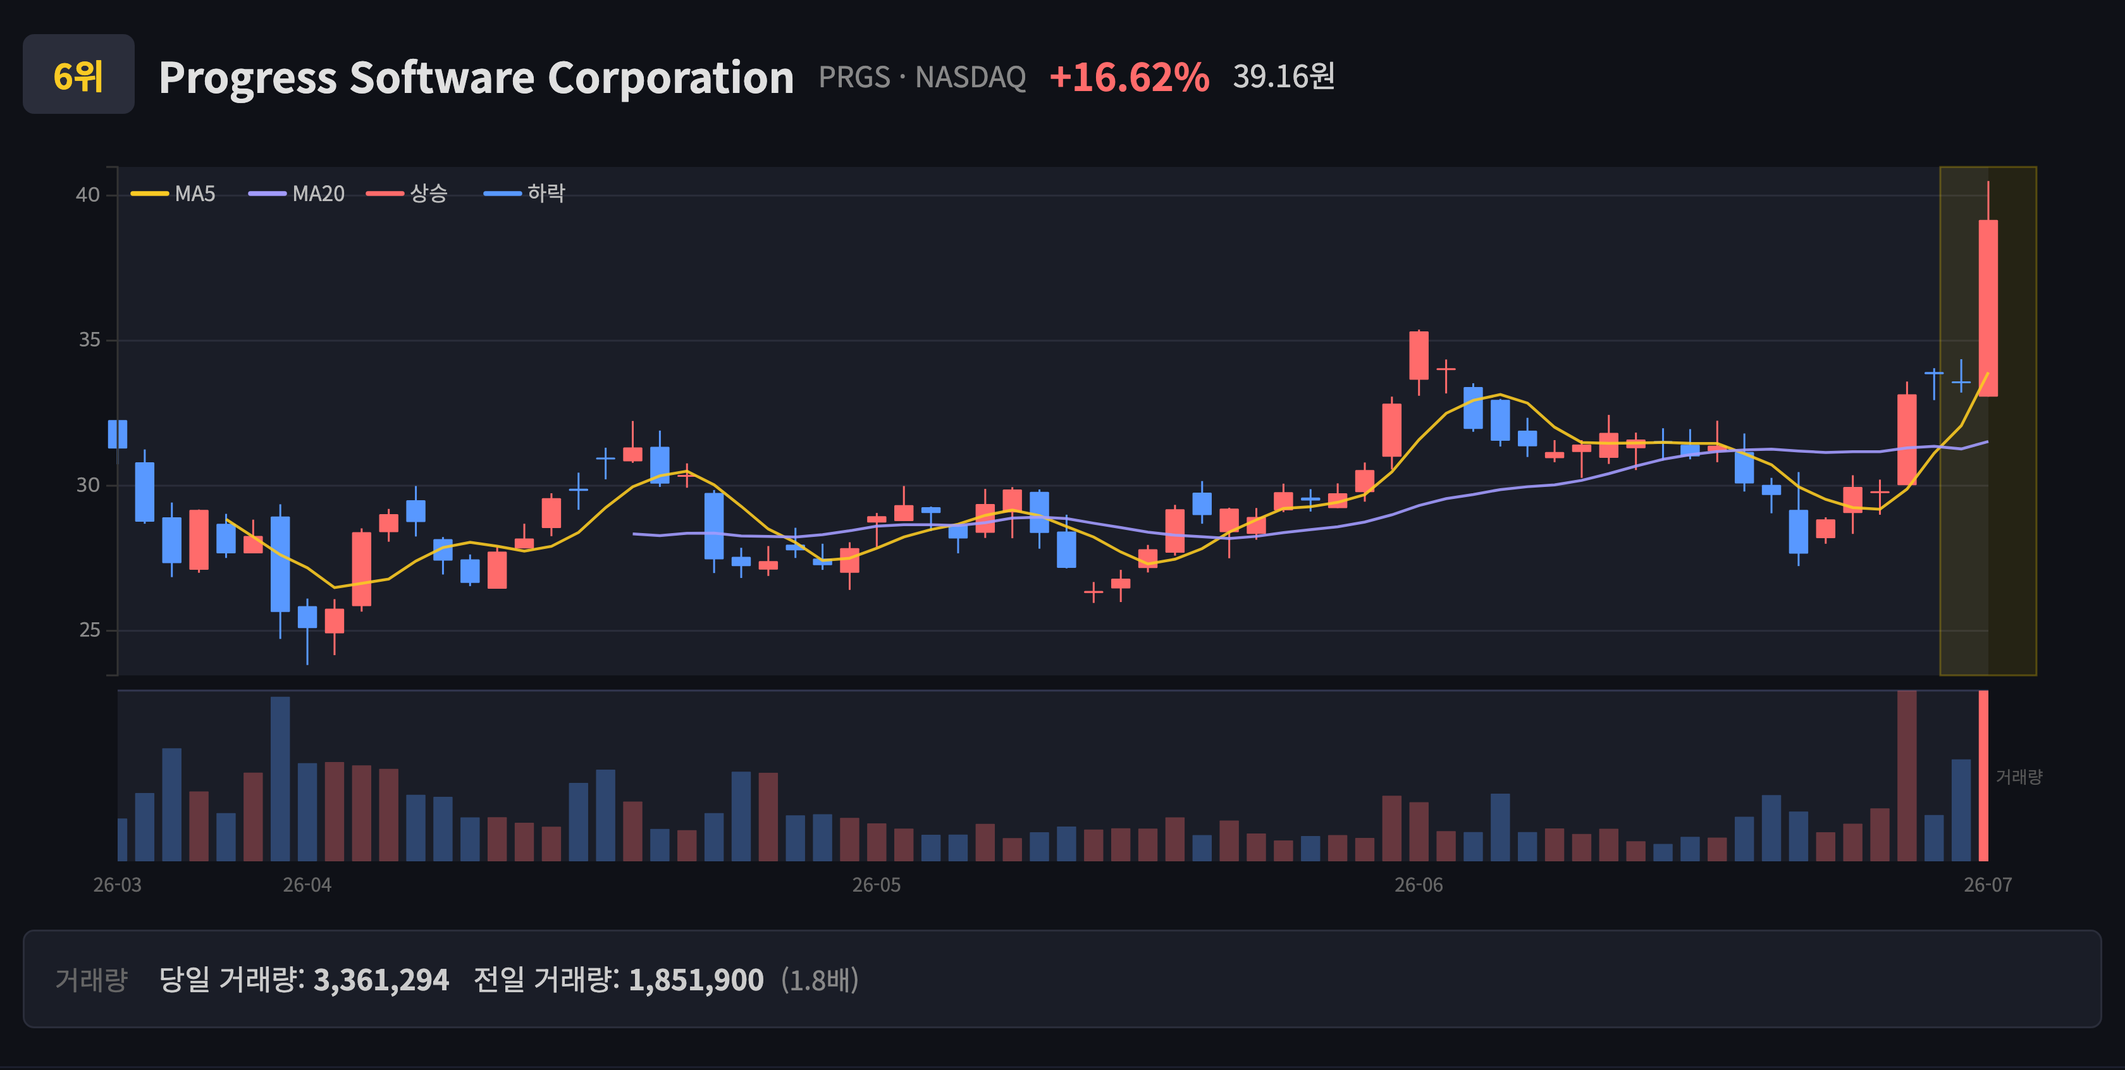Click the 39.16원 price text
2125x1070 pixels.
[1283, 76]
